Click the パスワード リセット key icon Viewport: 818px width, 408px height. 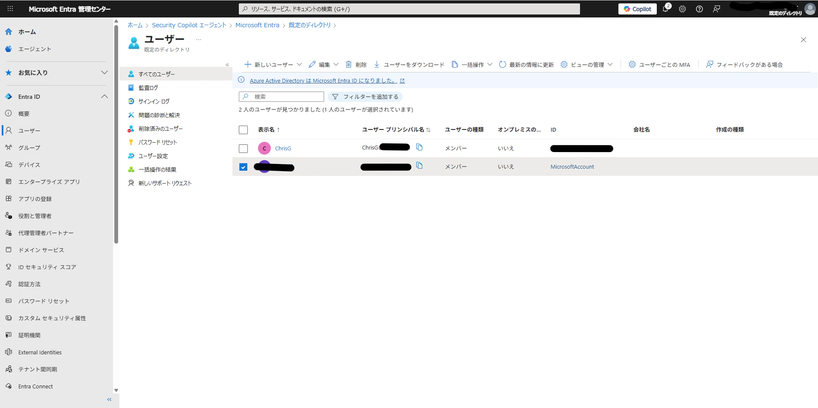pyautogui.click(x=131, y=142)
